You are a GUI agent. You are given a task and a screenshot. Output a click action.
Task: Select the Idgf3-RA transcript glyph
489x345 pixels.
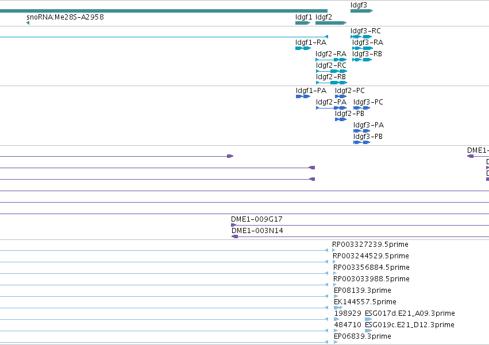(x=363, y=48)
